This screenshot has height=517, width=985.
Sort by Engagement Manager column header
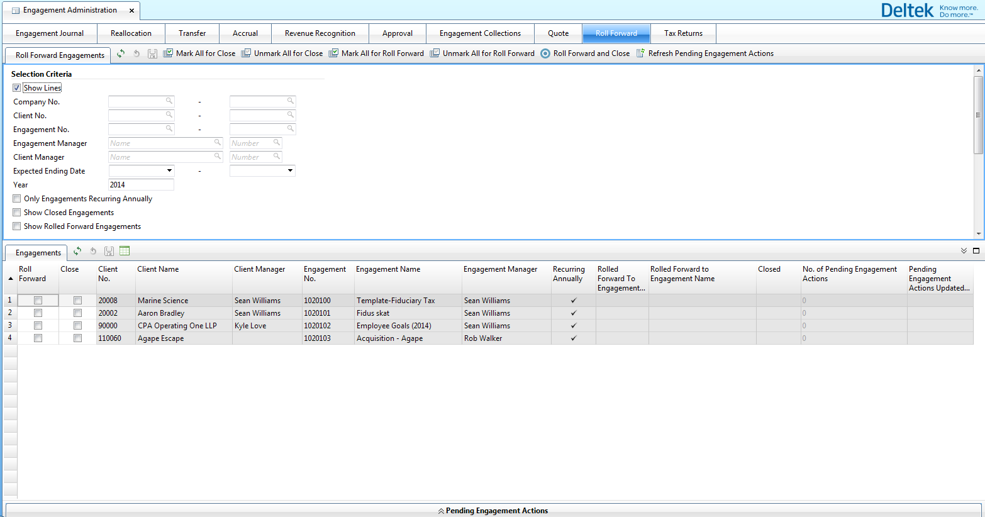tap(500, 269)
